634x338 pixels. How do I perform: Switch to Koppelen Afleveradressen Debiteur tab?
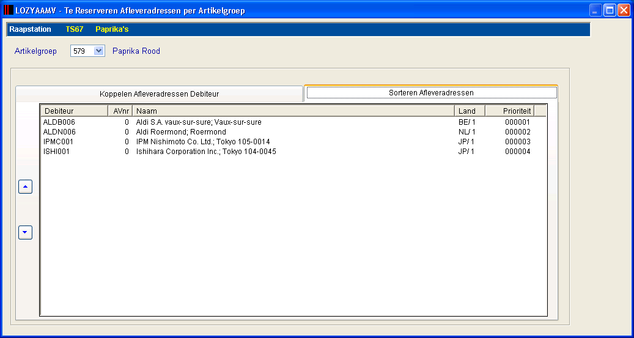pyautogui.click(x=160, y=94)
